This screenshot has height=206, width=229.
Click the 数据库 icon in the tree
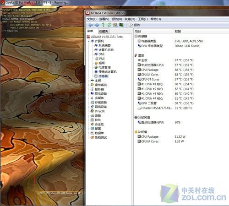(92, 133)
